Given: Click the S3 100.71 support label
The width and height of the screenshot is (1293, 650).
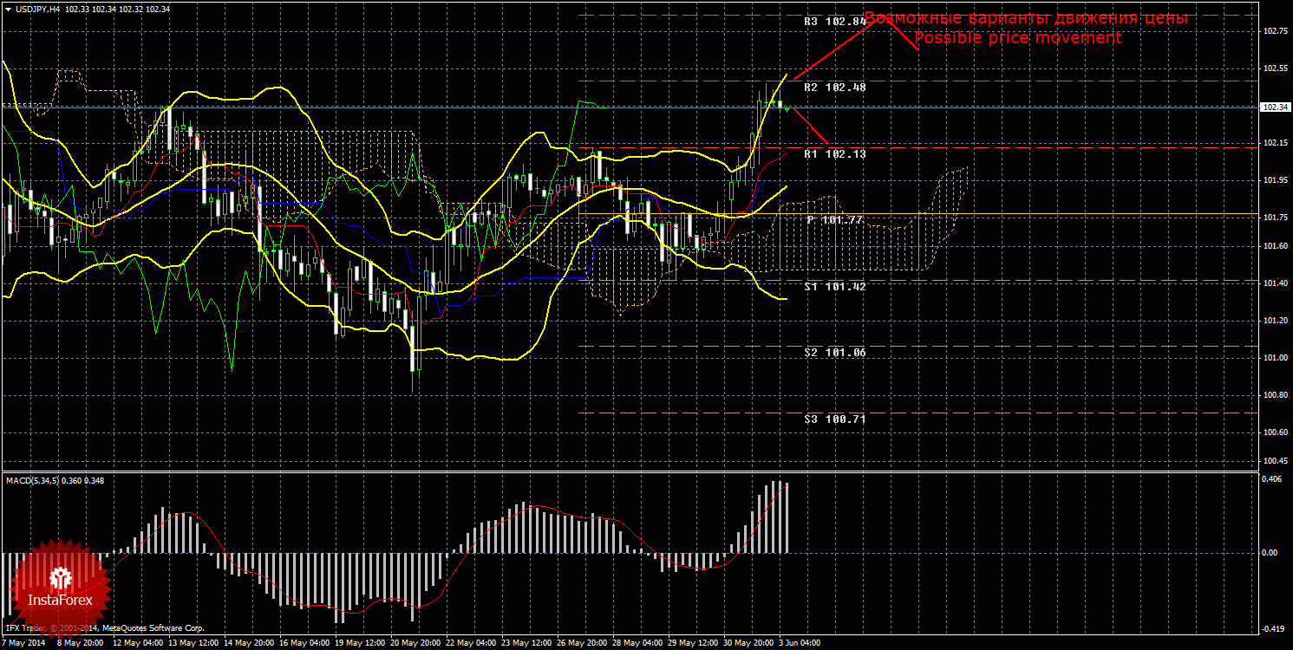Looking at the screenshot, I should tap(834, 419).
